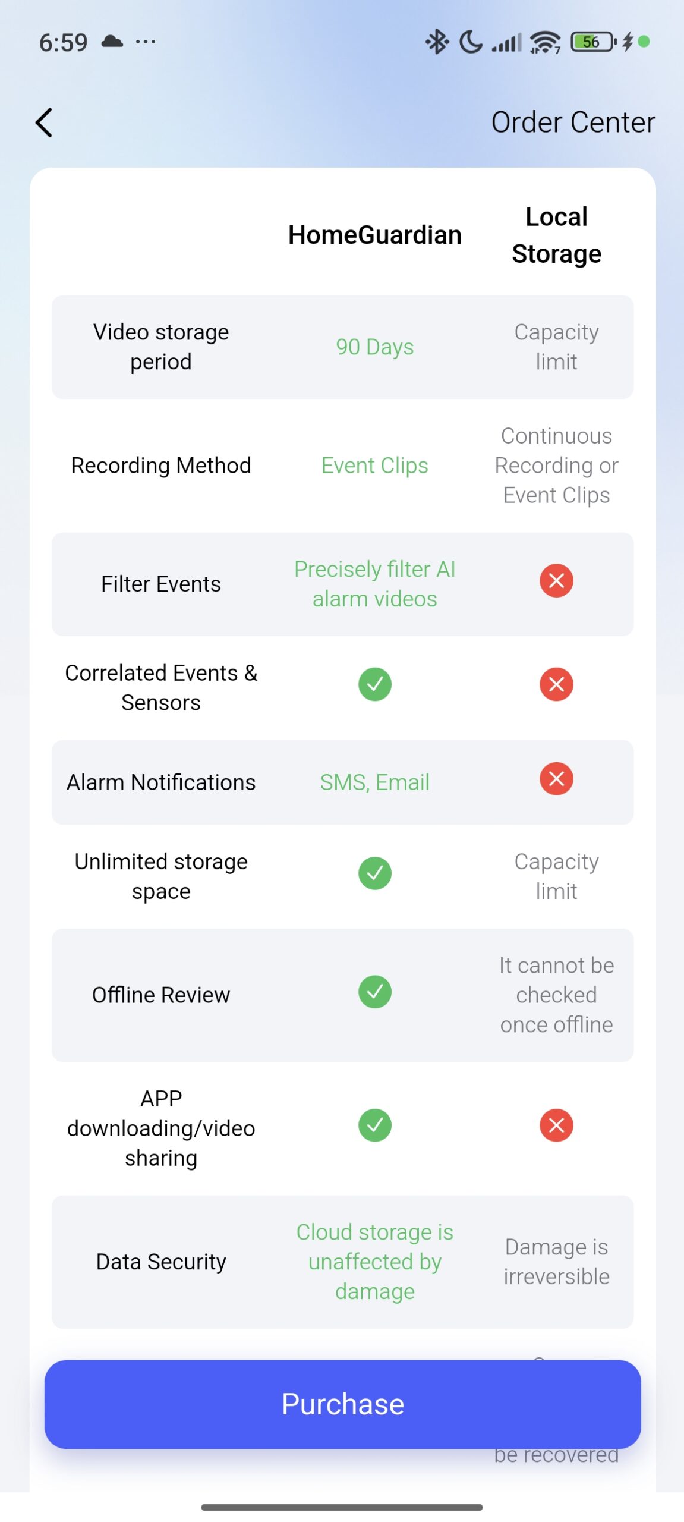Tap green check for Correlated Events & Sensors
The height and width of the screenshot is (1522, 684).
pyautogui.click(x=374, y=684)
